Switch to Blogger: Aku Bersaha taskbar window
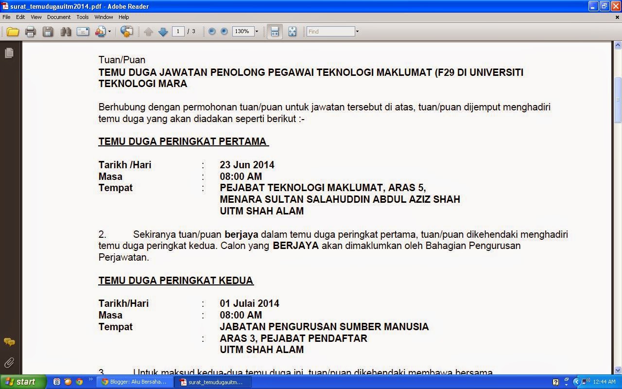This screenshot has width=622, height=389. 135,382
